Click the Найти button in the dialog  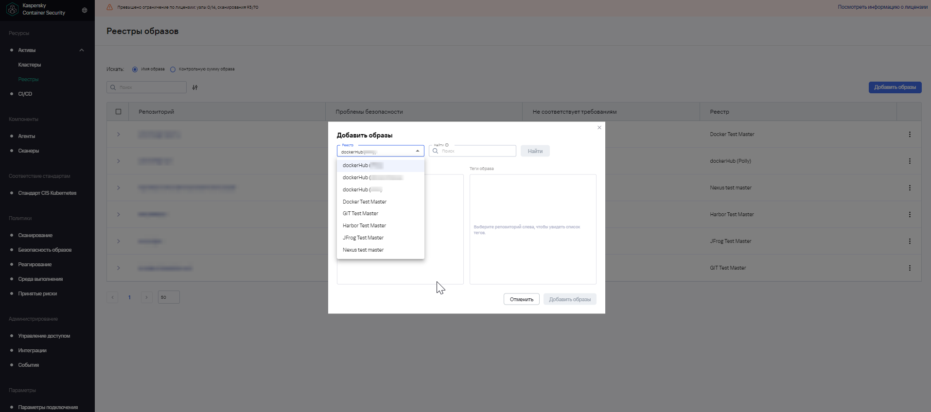(x=535, y=151)
